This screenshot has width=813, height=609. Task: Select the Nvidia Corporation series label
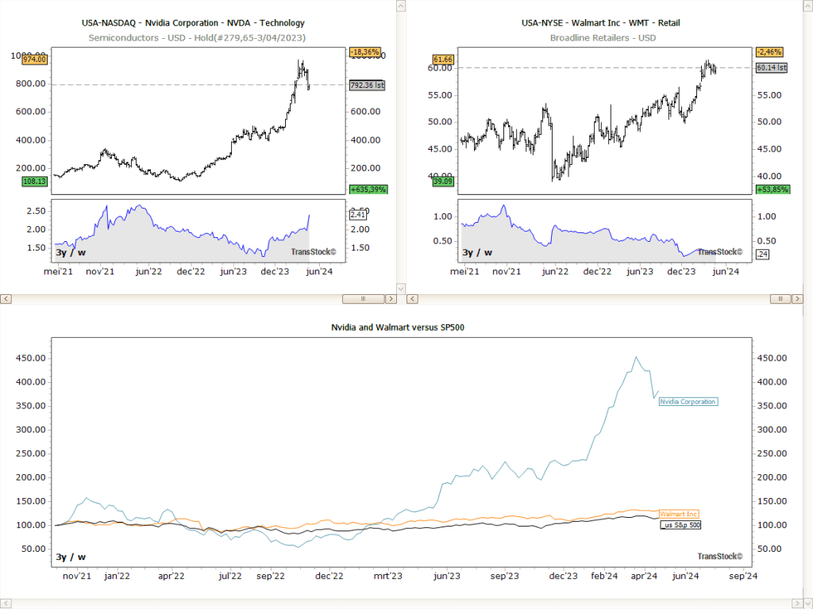tap(688, 401)
